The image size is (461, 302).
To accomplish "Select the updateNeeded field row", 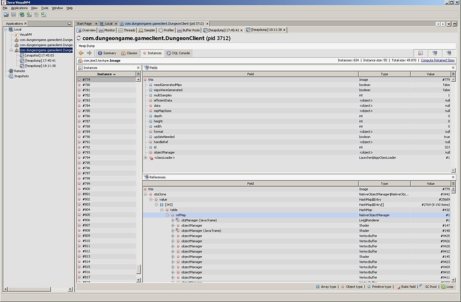I will point(297,137).
